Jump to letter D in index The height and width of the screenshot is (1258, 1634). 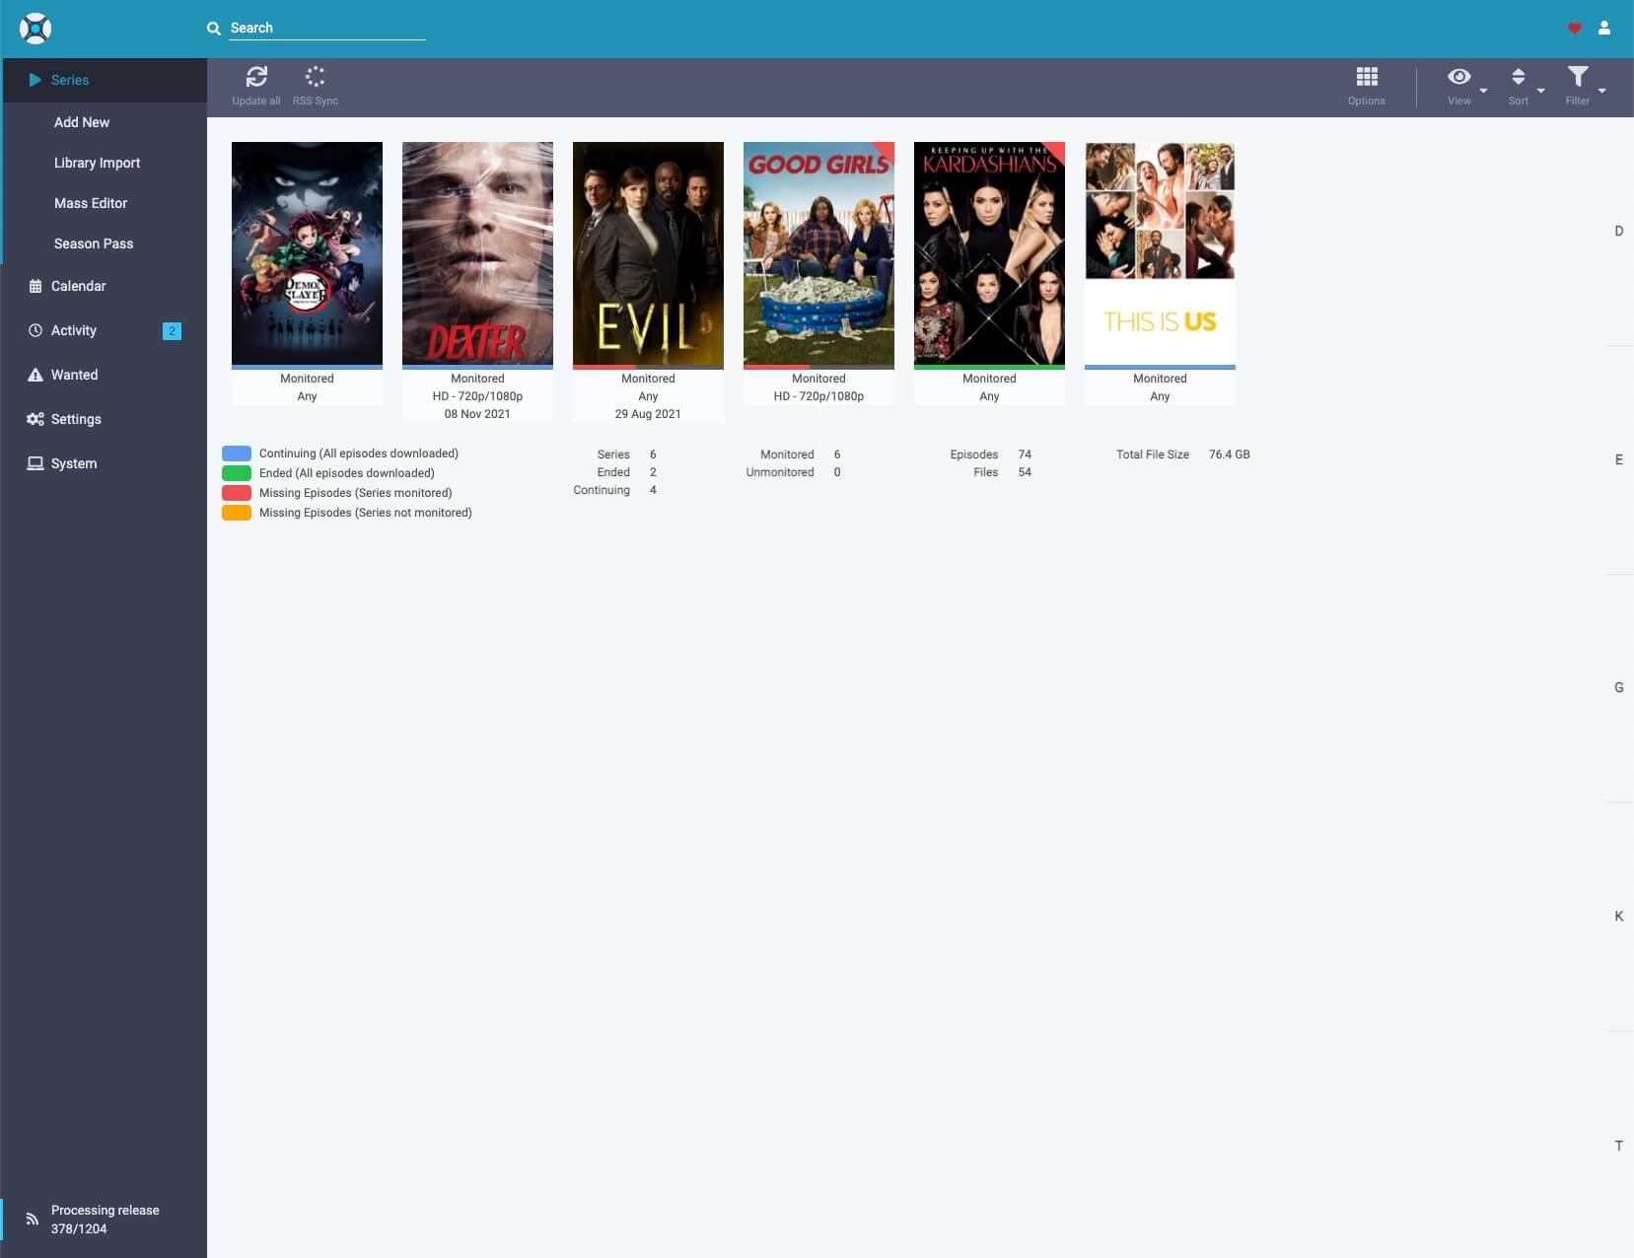point(1618,231)
